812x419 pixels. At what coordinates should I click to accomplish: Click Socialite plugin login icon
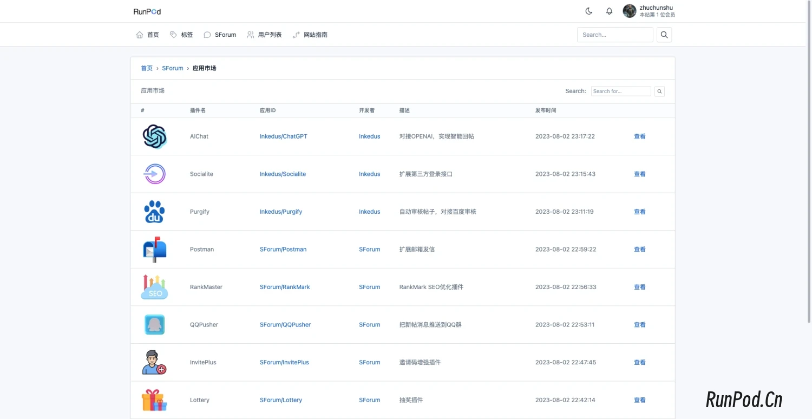[155, 174]
